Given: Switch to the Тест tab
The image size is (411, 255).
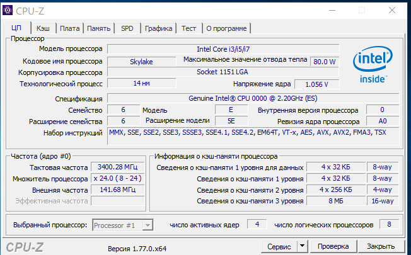Looking at the screenshot, I should click(188, 28).
